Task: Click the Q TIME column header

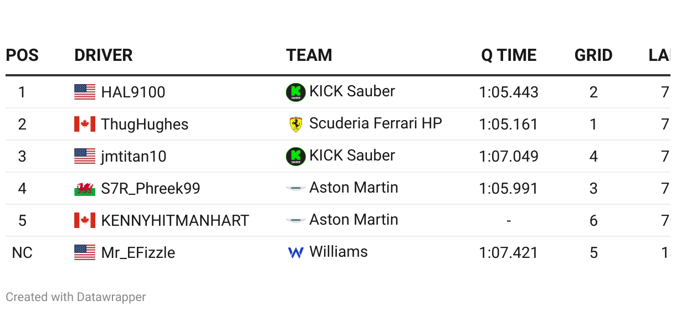Action: [509, 55]
